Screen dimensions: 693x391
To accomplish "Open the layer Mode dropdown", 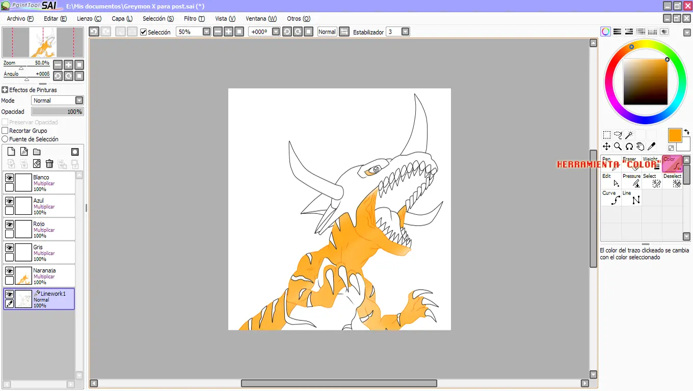I will [x=79, y=100].
